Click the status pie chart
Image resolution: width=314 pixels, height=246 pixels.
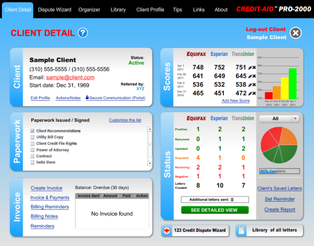[279, 145]
